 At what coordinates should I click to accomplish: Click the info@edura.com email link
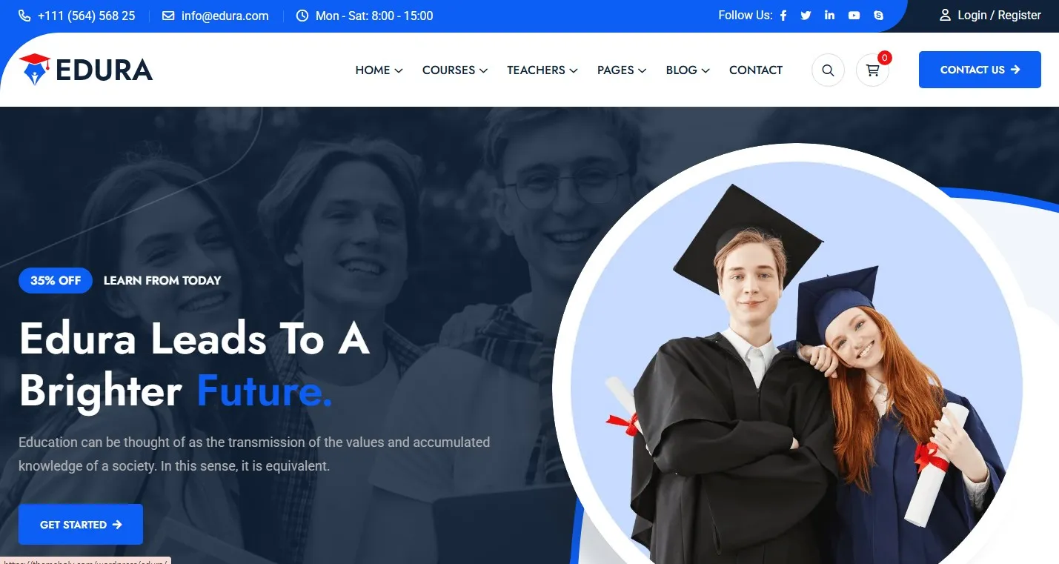[225, 16]
